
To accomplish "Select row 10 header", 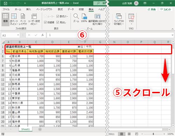I will pyautogui.click(x=3, y=75).
